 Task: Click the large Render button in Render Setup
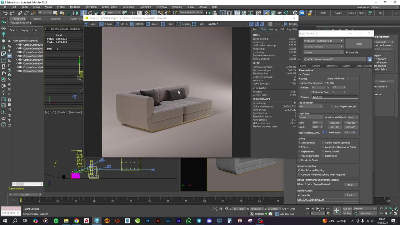[x=358, y=44]
